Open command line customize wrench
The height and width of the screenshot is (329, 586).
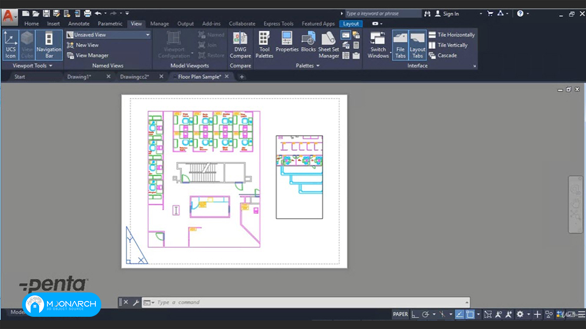[x=136, y=303]
